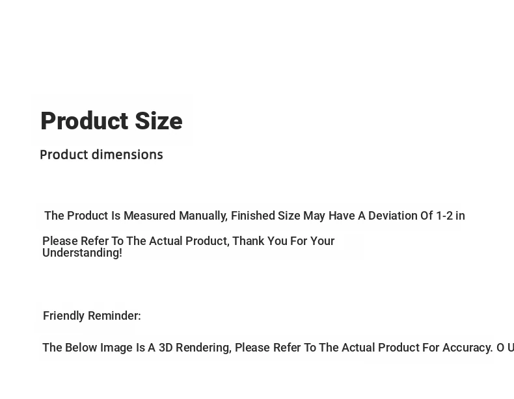The height and width of the screenshot is (399, 514).
Task: Click the sentence about manual measurement
Action: click(x=254, y=216)
